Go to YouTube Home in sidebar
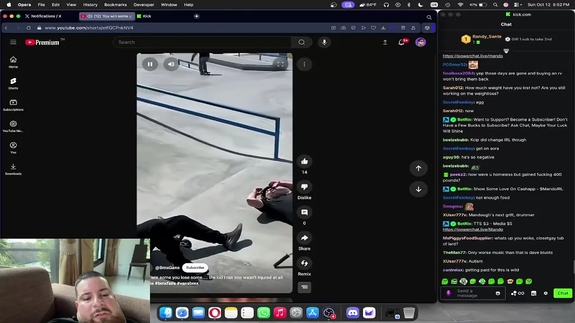The width and height of the screenshot is (575, 323). click(x=13, y=62)
